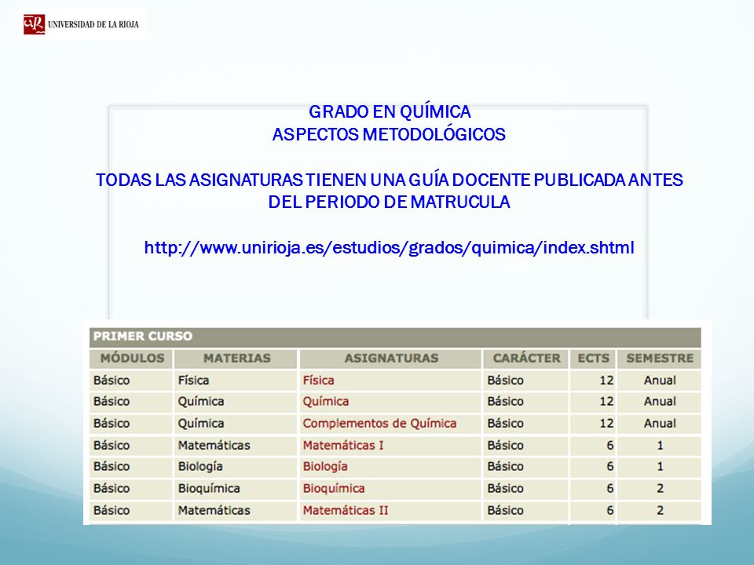754x565 pixels.
Task: Click the Anual semester cell in Física row
Action: click(659, 380)
